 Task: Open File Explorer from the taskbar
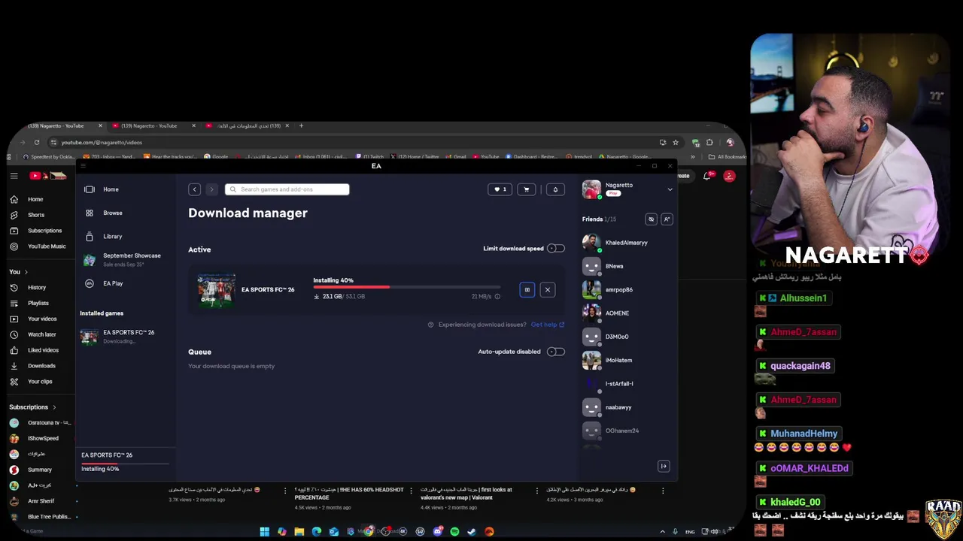point(299,531)
